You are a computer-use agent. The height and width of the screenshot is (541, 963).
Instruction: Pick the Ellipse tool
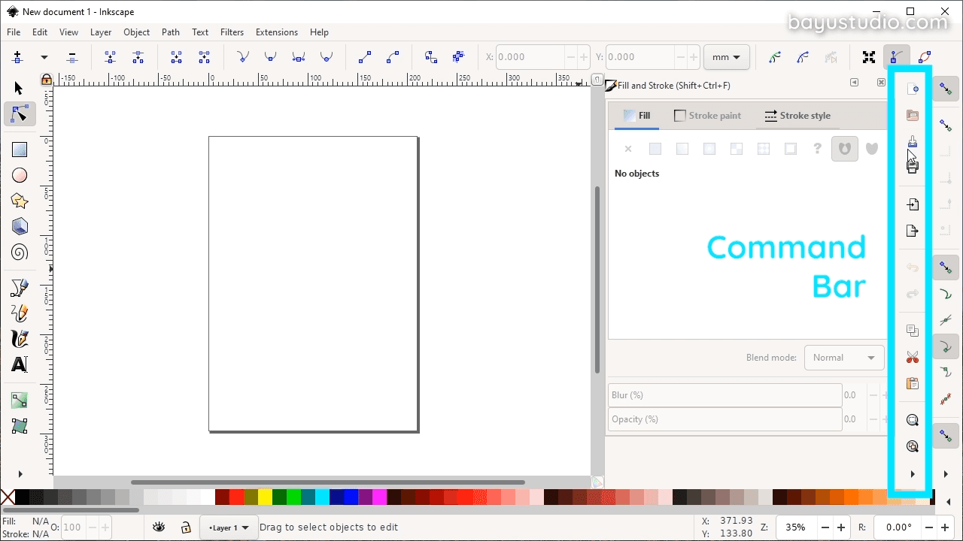point(19,175)
